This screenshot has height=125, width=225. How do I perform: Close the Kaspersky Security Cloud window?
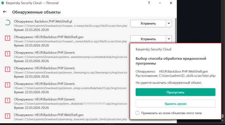coord(171,3)
